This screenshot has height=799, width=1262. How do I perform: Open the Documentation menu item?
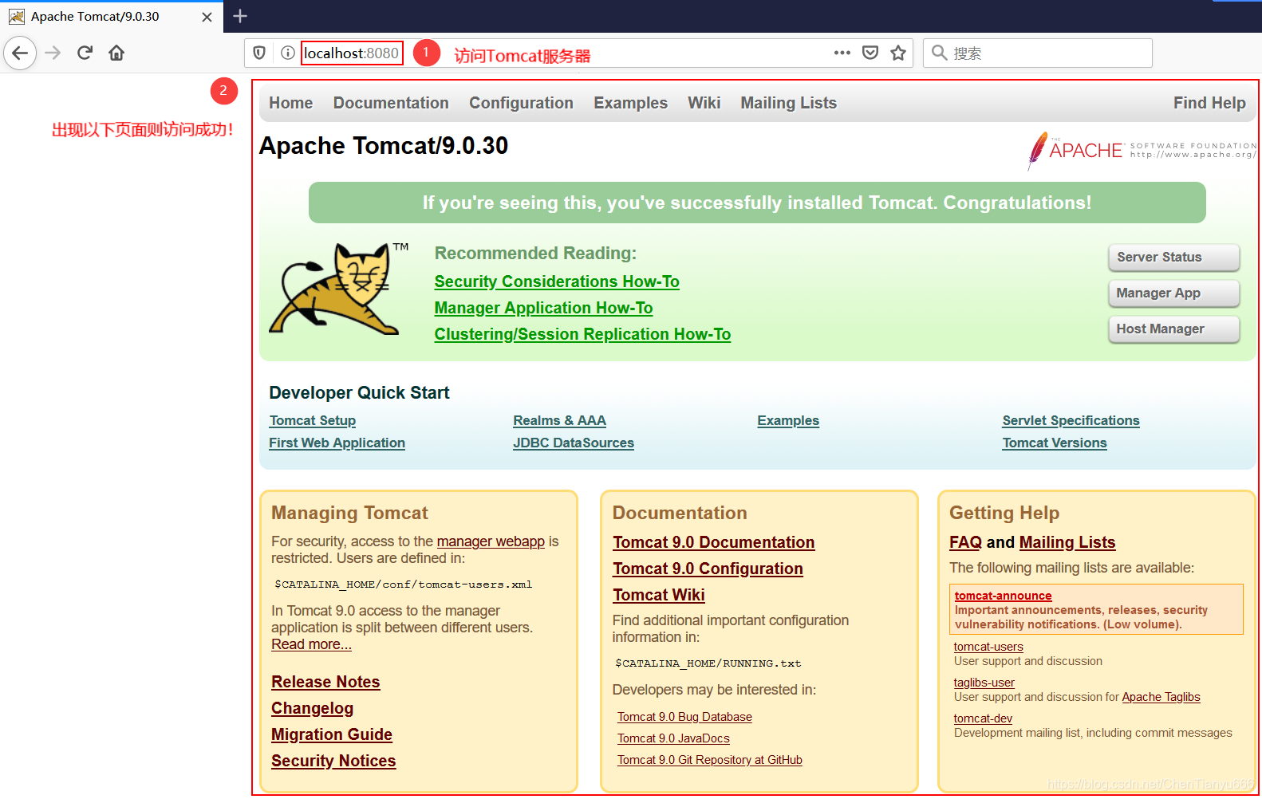(x=391, y=103)
